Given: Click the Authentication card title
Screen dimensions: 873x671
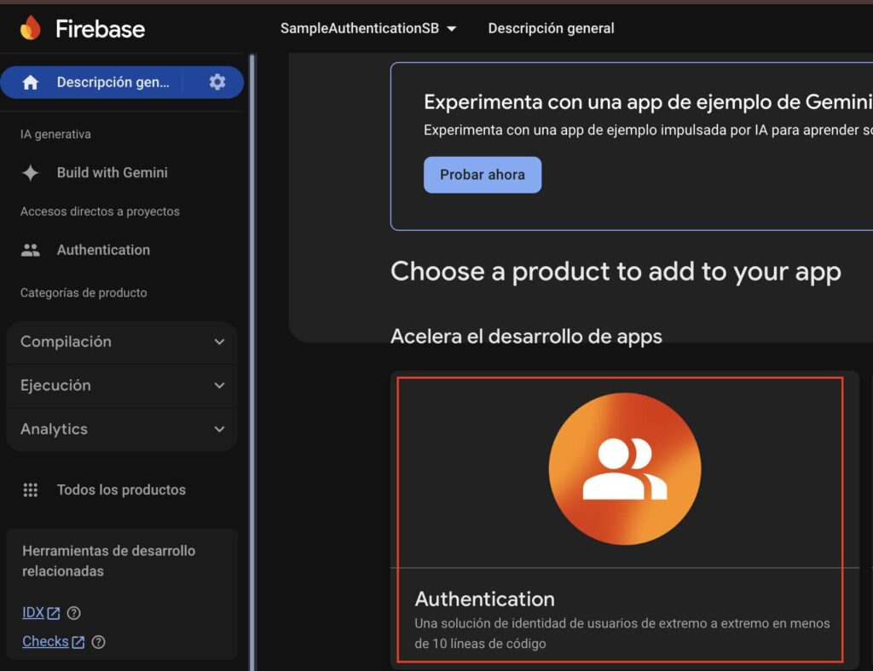Looking at the screenshot, I should tap(484, 599).
